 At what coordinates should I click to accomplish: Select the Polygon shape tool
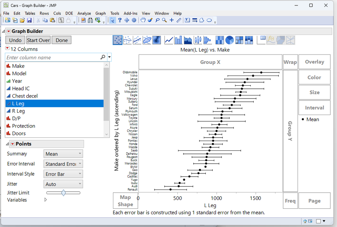pos(202,20)
